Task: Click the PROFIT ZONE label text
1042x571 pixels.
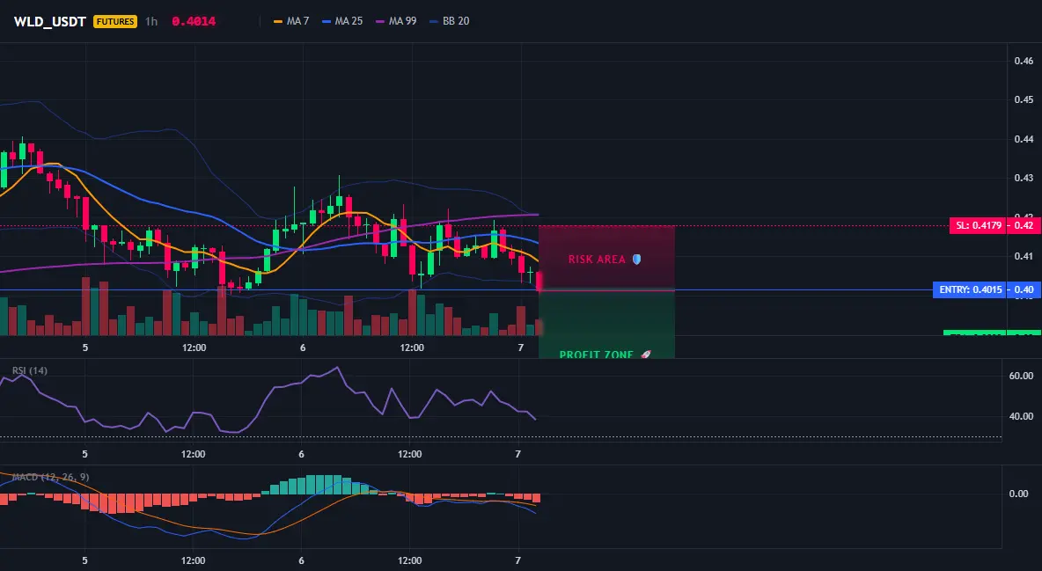Action: [x=596, y=355]
